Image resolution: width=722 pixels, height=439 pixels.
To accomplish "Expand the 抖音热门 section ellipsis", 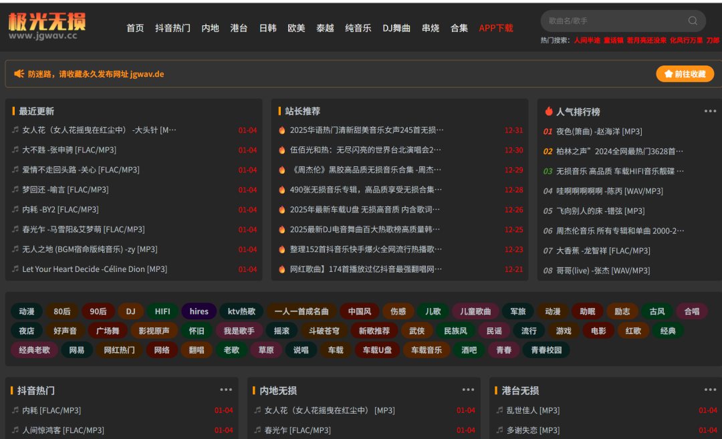I will (225, 390).
